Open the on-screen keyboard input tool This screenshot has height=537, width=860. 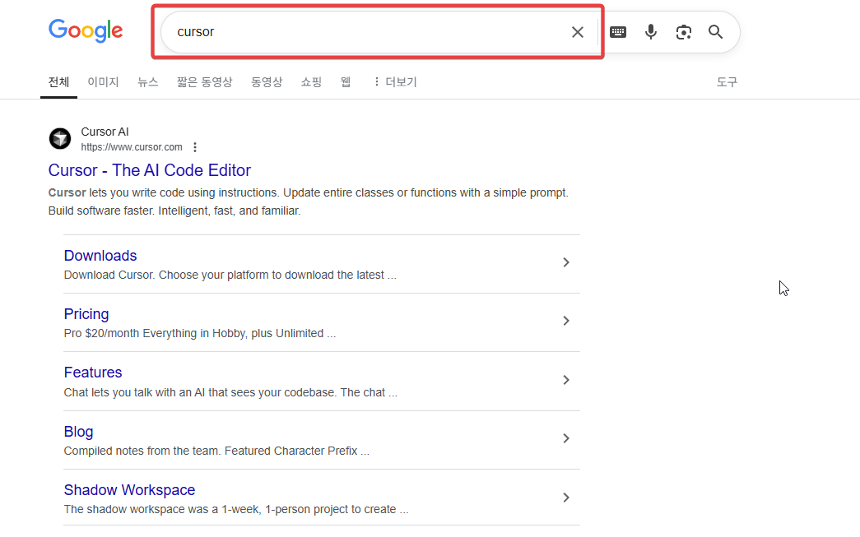pos(617,32)
